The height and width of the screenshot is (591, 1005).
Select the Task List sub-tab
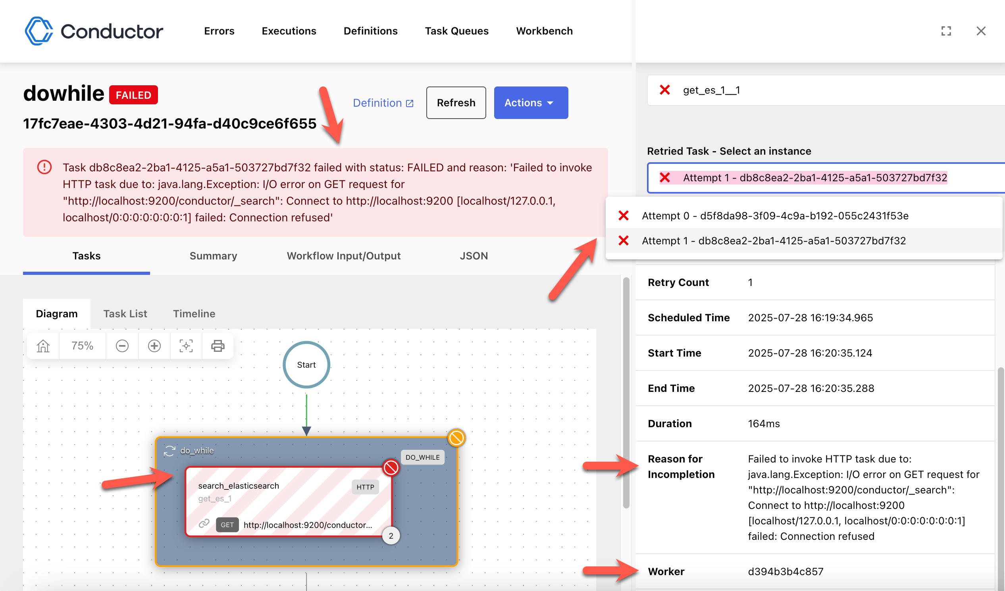pos(125,314)
